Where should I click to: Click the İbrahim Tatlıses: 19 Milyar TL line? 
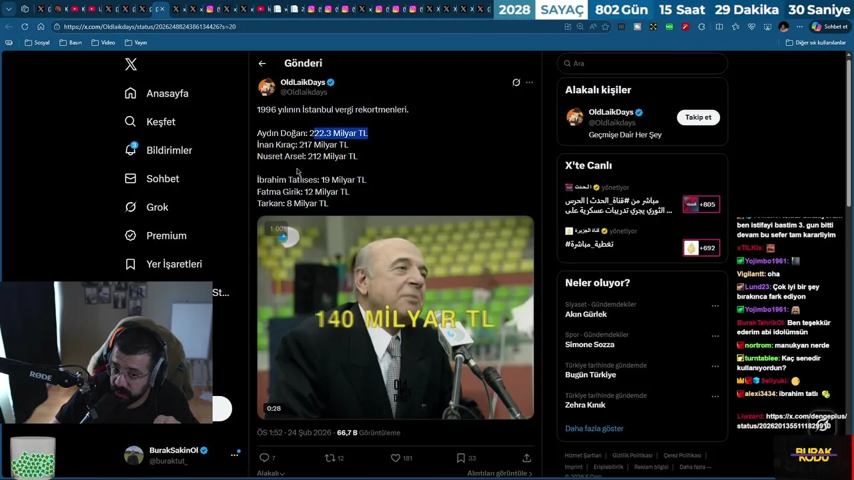coord(312,180)
